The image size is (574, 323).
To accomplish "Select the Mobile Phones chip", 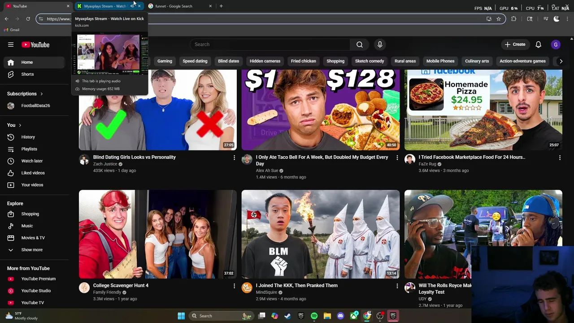I will coord(440,61).
